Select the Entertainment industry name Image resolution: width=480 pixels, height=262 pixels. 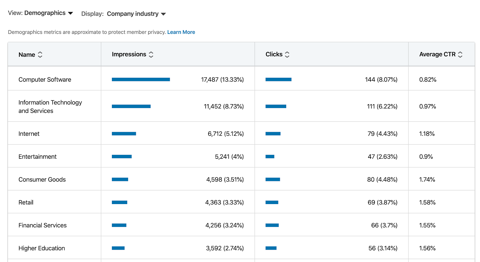pyautogui.click(x=37, y=157)
